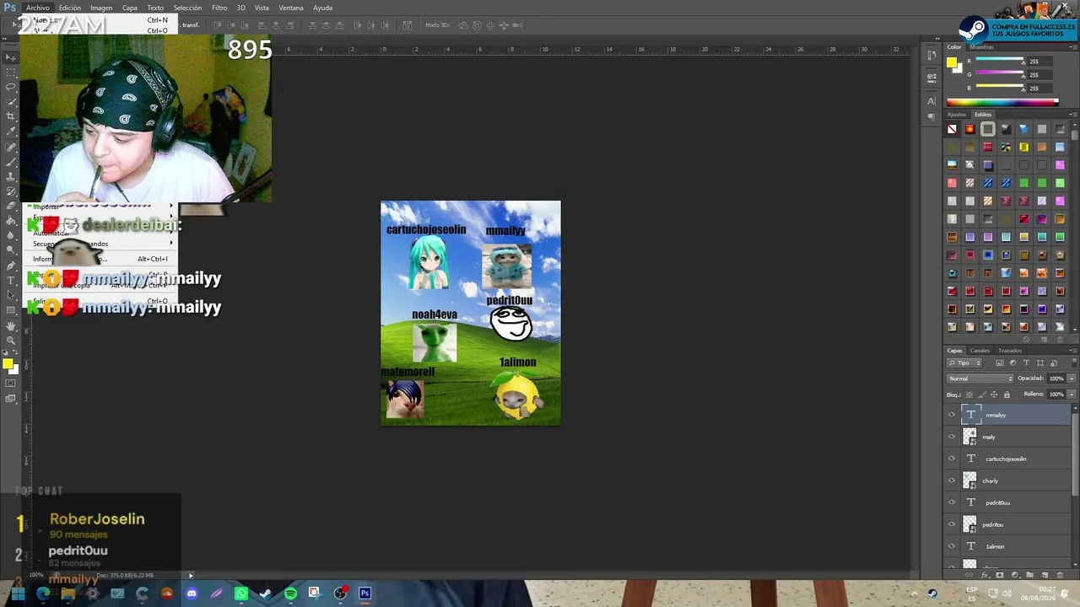Screen dimensions: 1080x607
Task: Open the Imagen menu
Action: click(101, 8)
